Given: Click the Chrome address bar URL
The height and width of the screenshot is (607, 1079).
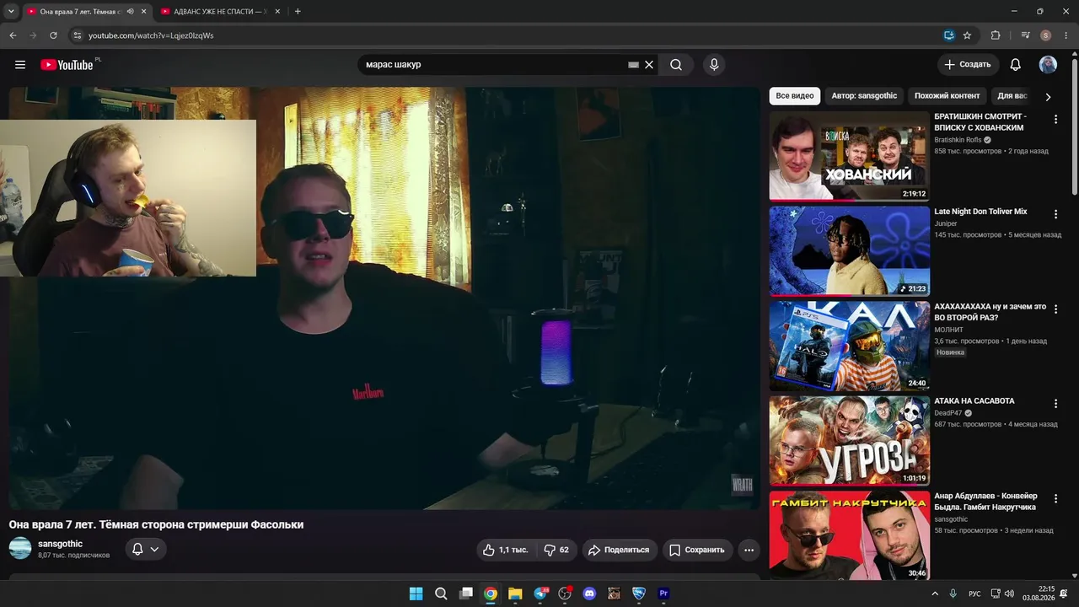Looking at the screenshot, I should [x=151, y=35].
